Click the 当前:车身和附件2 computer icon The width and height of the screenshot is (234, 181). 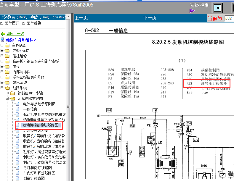click(2, 40)
